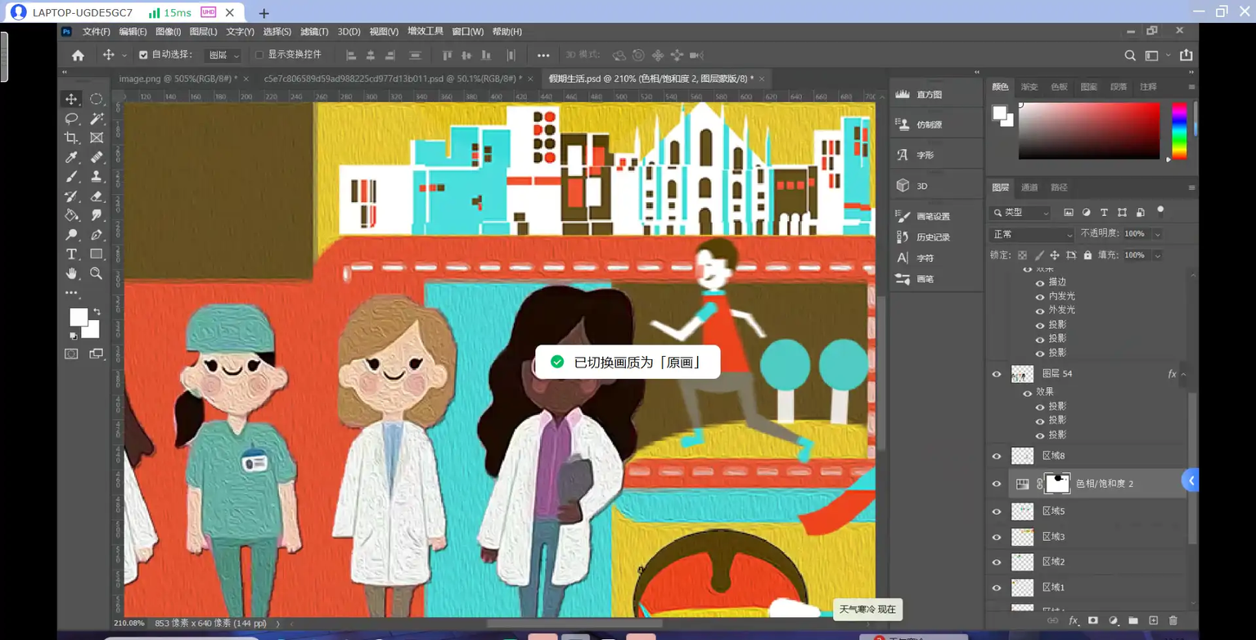The width and height of the screenshot is (1256, 640).
Task: Hide the 区域8 layer
Action: [x=997, y=456]
